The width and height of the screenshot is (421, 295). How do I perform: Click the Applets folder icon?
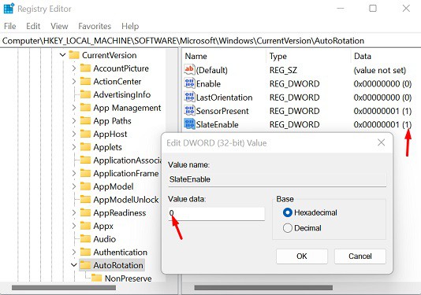(85, 147)
